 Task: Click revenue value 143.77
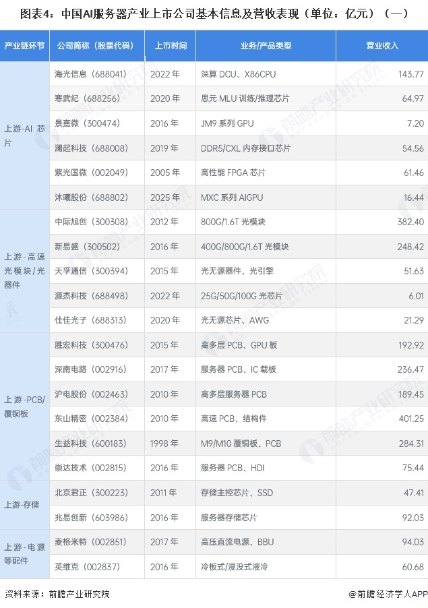tap(411, 74)
